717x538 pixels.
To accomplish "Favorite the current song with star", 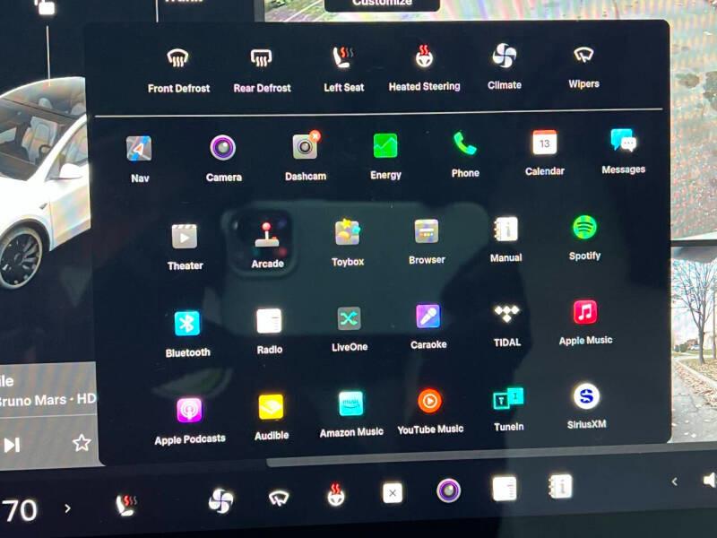I will tap(82, 443).
